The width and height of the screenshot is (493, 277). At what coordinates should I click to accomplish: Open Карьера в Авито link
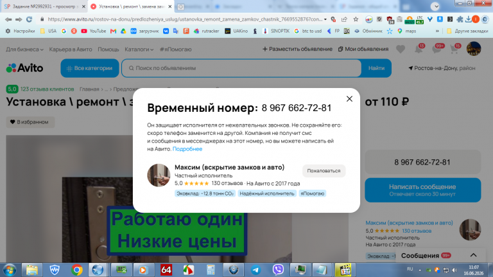tap(71, 49)
